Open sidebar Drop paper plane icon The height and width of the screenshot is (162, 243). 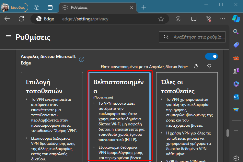(236, 110)
